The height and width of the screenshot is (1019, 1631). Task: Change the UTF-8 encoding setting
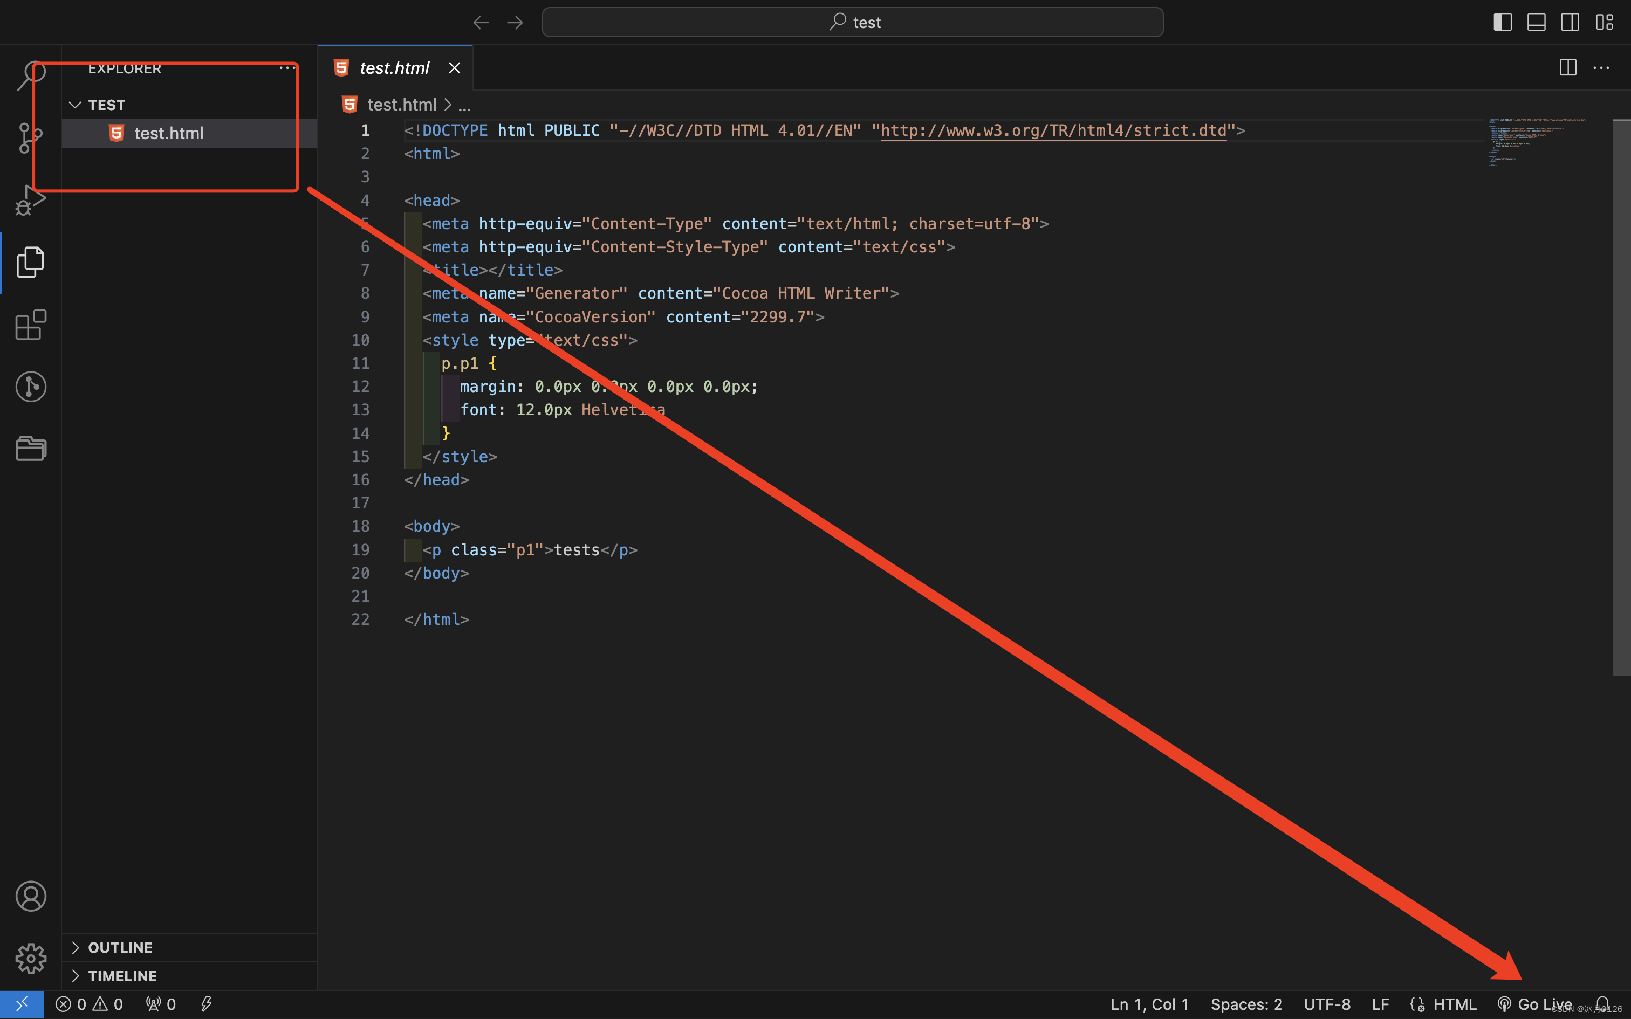coord(1326,1004)
